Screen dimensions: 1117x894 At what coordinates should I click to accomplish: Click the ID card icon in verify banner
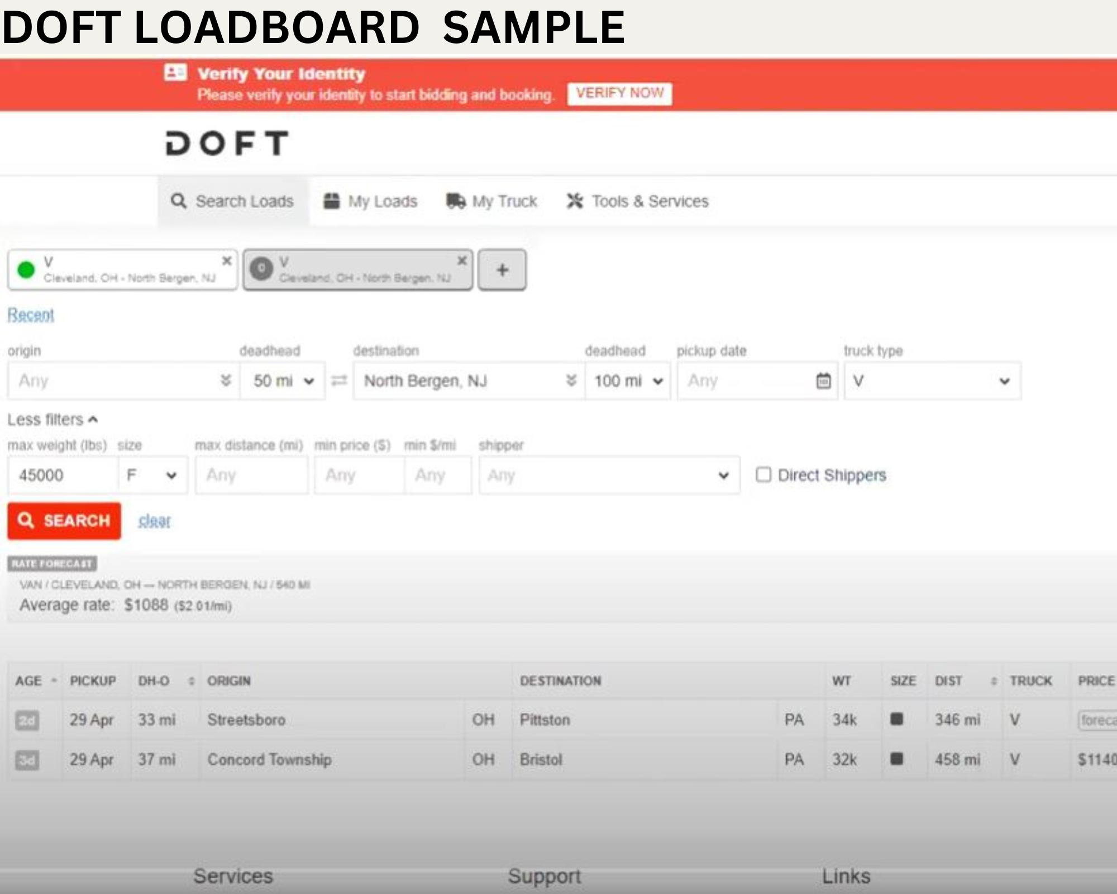175,73
